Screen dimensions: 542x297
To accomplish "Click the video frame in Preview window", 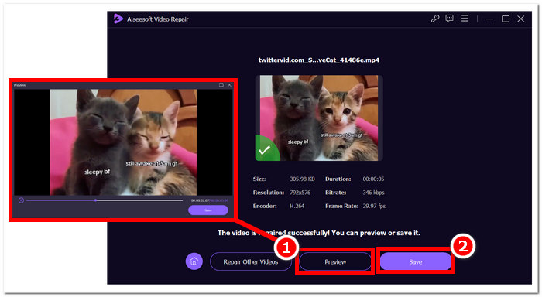I will (x=123, y=142).
